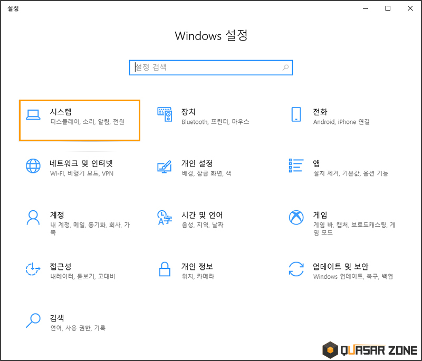422x361 pixels.
Task: Select the 업데이트 및 보안 title
Action: [x=340, y=267]
